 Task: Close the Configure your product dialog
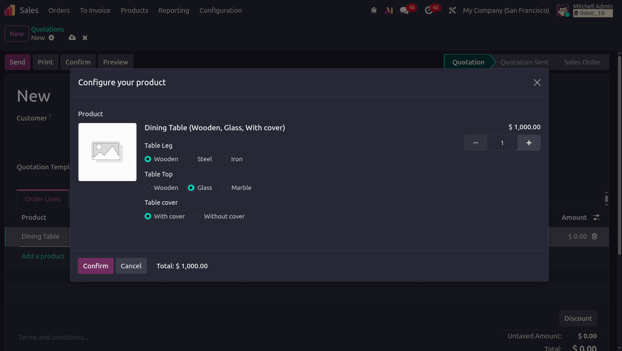click(537, 83)
